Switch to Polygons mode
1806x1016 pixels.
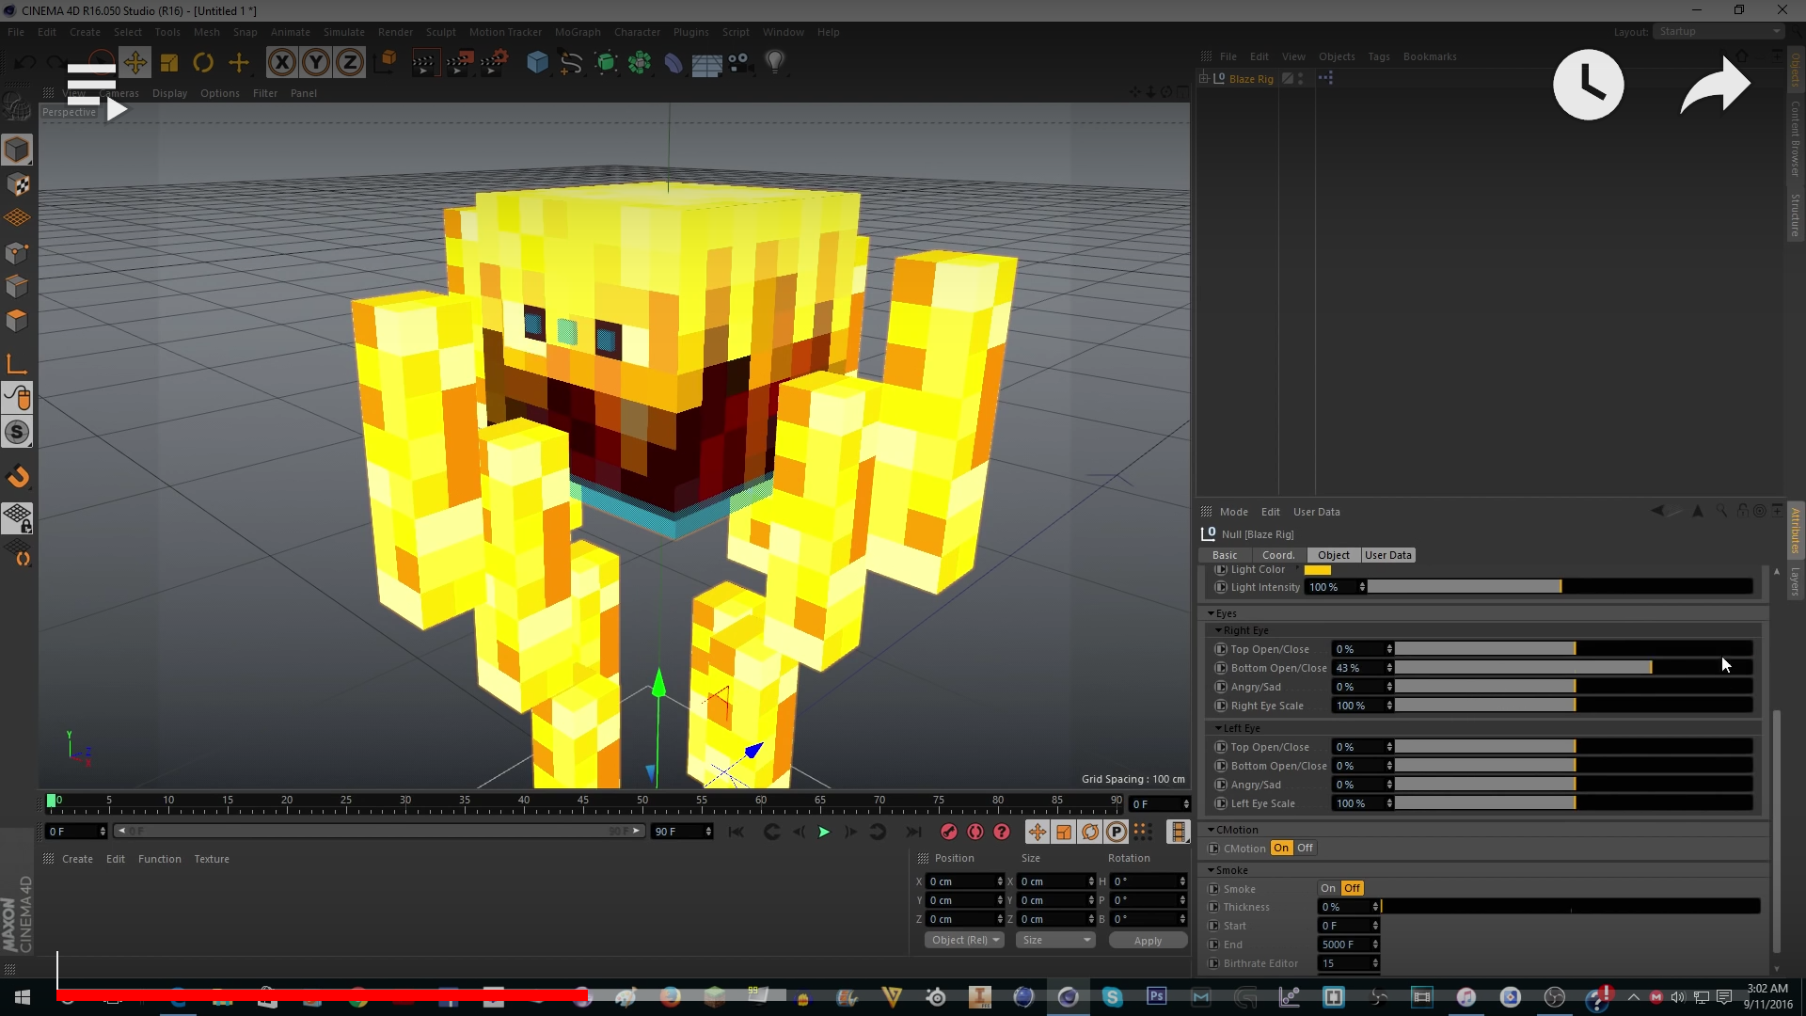pos(17,321)
